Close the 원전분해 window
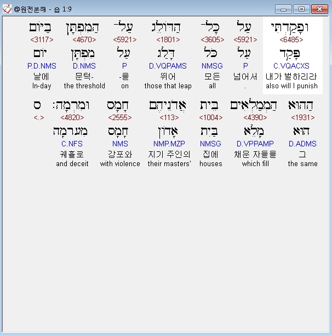 [x=319, y=9]
